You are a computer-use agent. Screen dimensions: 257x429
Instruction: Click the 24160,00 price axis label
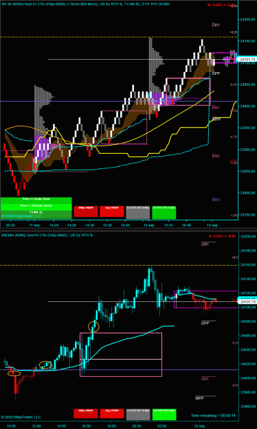click(x=249, y=264)
